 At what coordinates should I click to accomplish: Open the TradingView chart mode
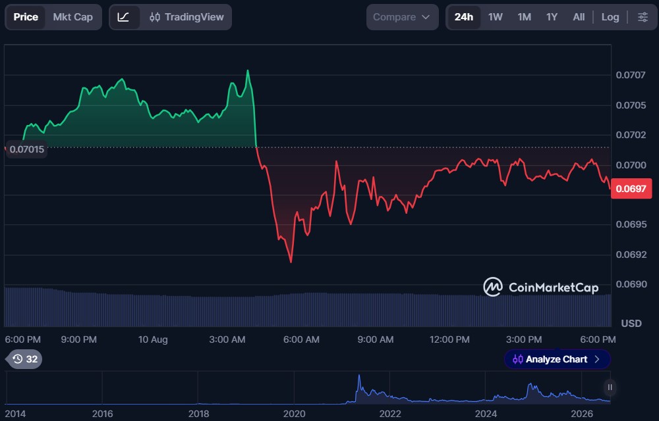[186, 17]
